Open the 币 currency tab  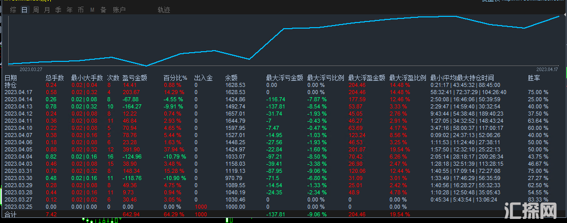[81, 10]
